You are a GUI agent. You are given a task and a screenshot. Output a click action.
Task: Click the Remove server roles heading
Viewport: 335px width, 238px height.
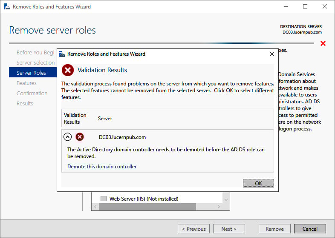[52, 30]
